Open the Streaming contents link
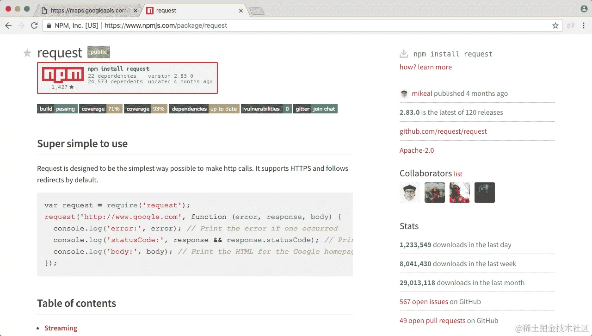 pos(61,328)
